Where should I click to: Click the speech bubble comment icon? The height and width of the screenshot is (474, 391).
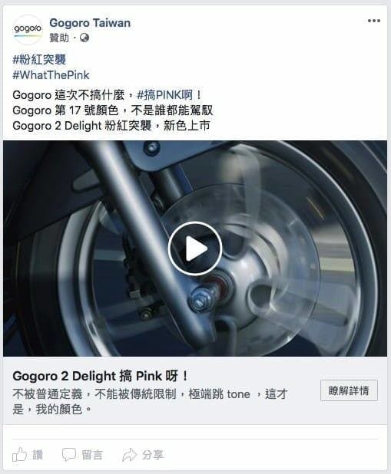pyautogui.click(x=68, y=455)
